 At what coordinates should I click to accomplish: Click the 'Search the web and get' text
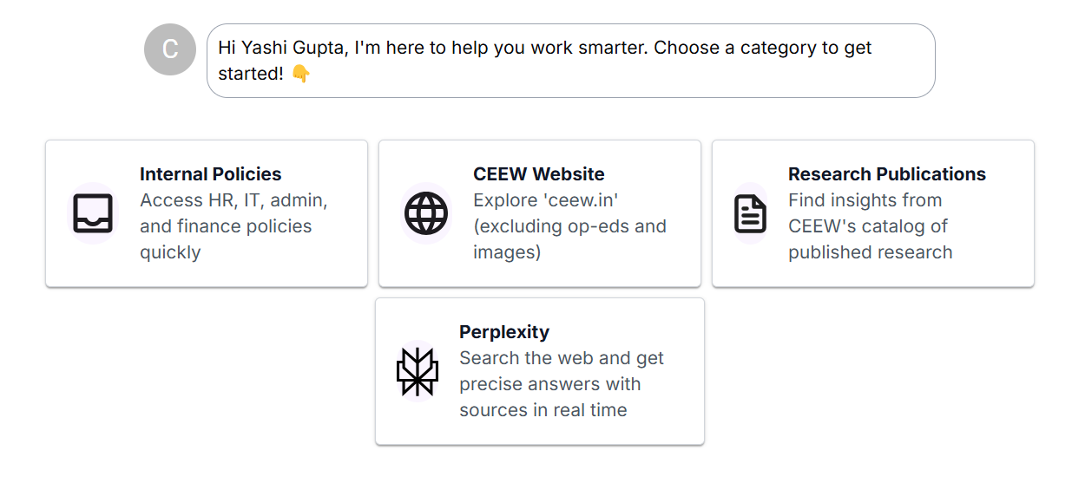point(562,358)
